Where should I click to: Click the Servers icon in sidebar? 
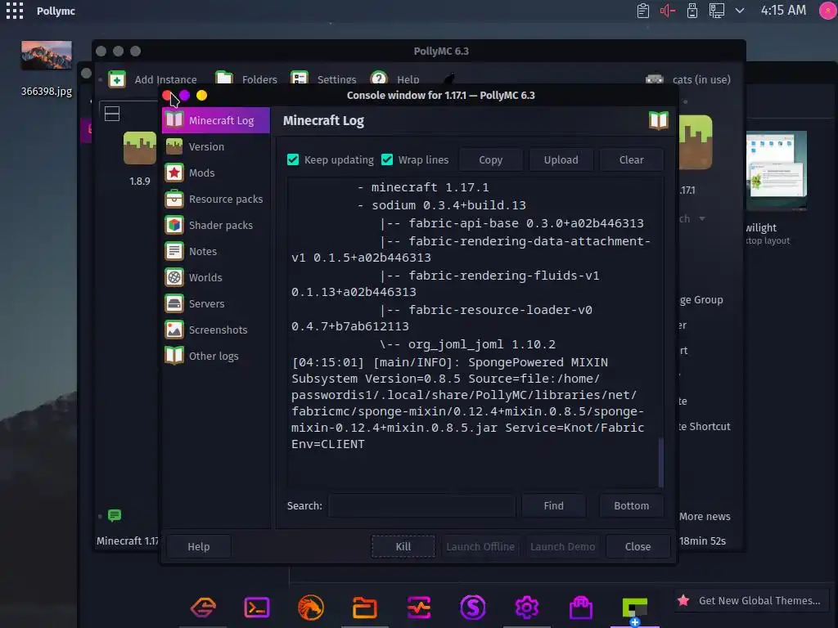[174, 304]
